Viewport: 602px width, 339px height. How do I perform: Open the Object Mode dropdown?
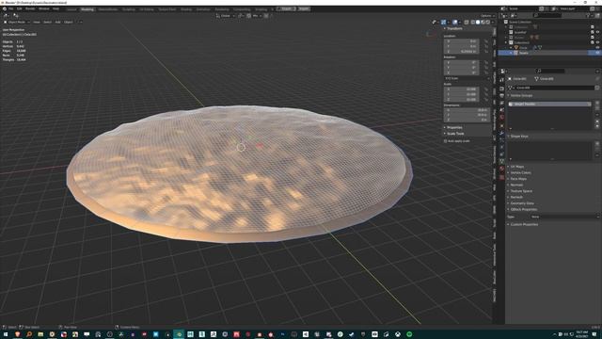(17, 22)
